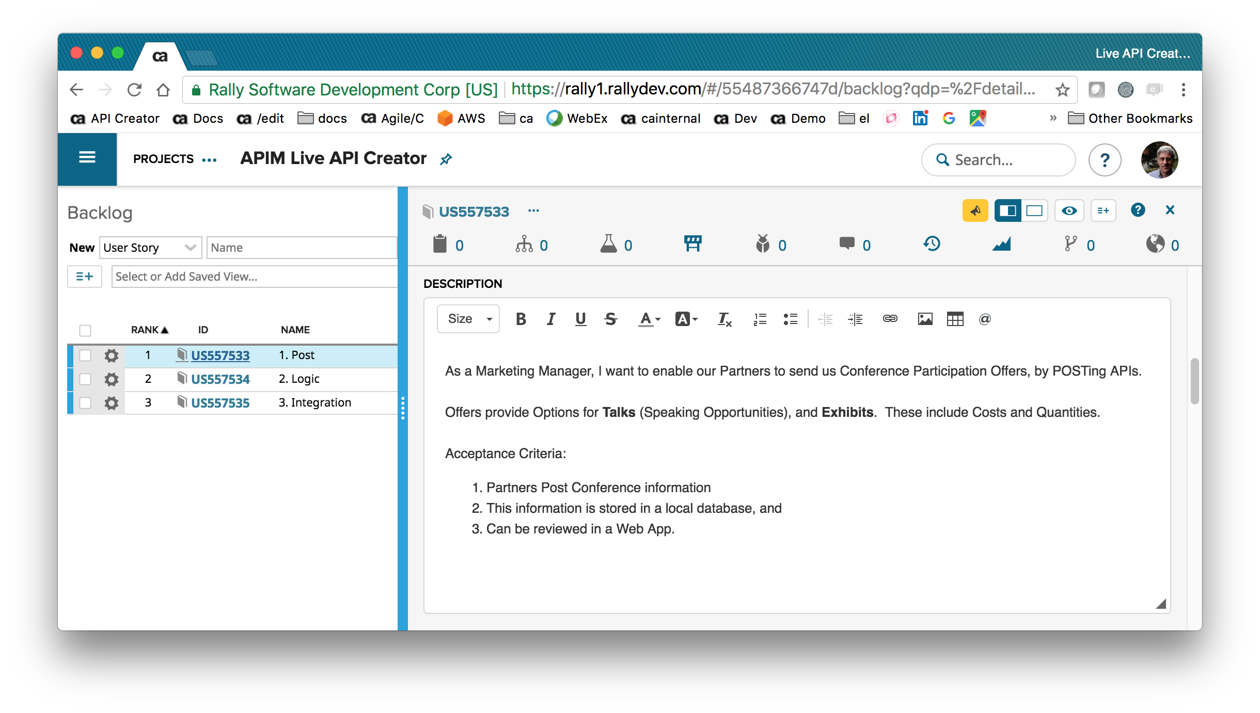Open story link US557535
Image resolution: width=1260 pixels, height=713 pixels.
coord(220,403)
